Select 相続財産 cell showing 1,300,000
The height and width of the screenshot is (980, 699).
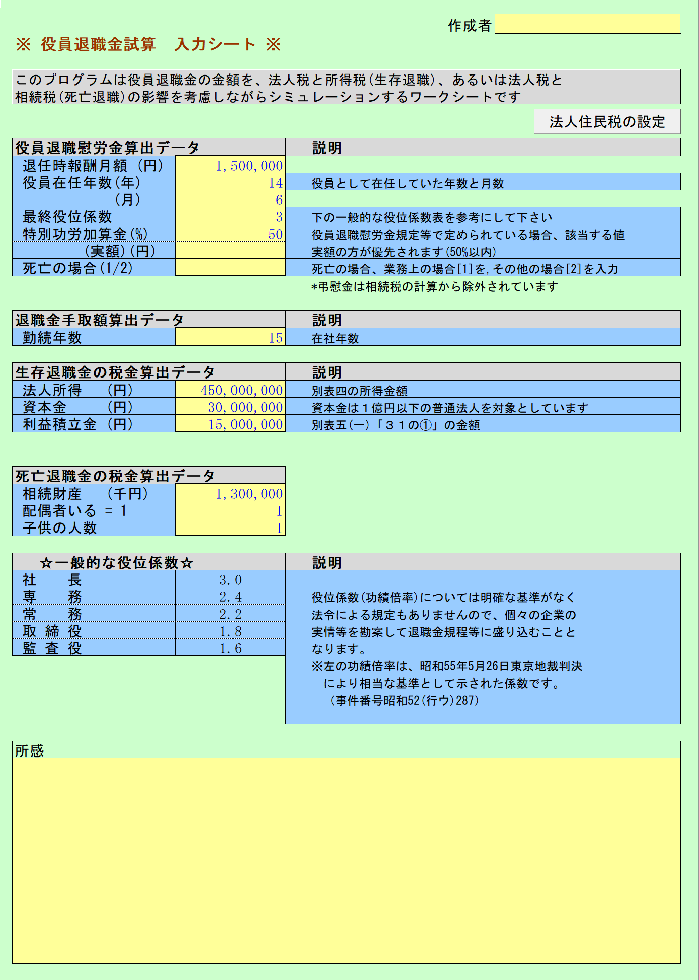230,493
